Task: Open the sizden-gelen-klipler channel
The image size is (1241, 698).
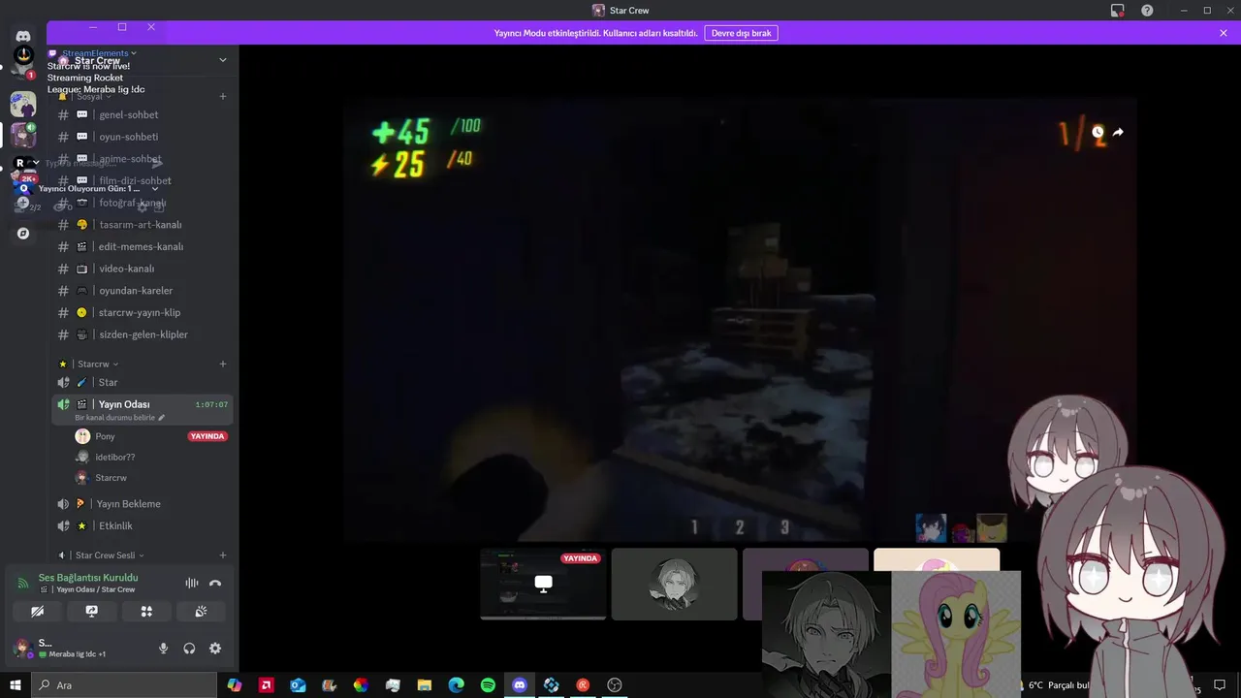Action: tap(143, 334)
